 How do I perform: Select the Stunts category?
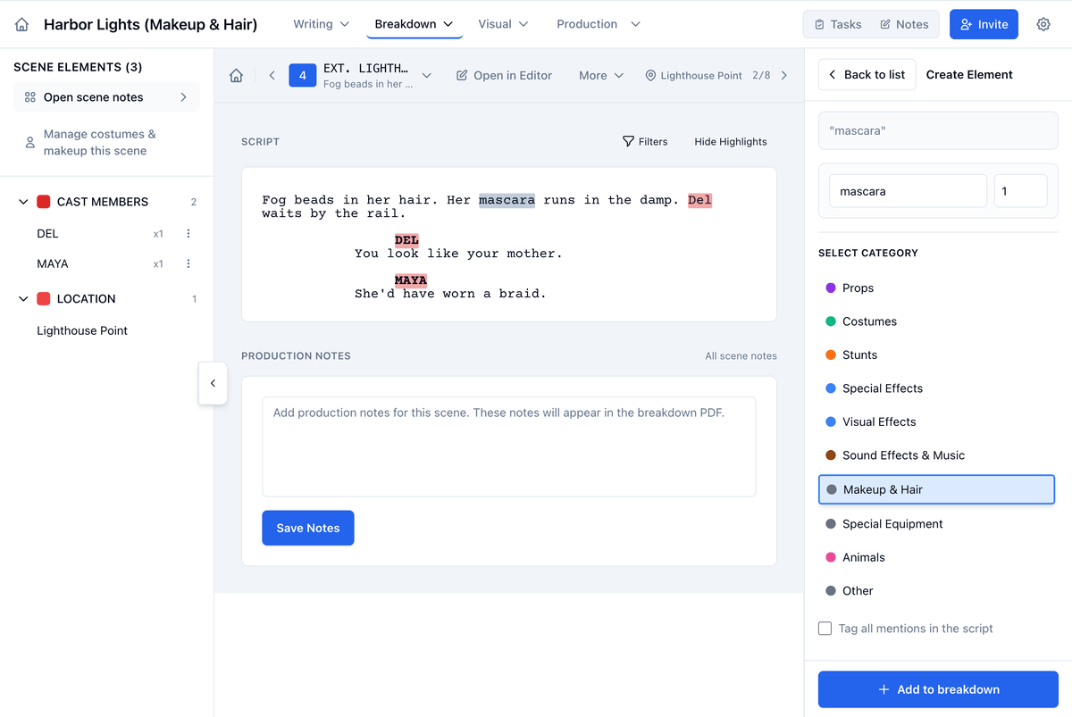(937, 355)
